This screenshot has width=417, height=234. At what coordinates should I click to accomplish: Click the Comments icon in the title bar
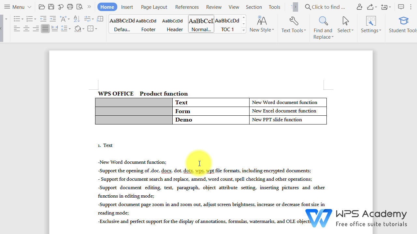tap(401, 7)
